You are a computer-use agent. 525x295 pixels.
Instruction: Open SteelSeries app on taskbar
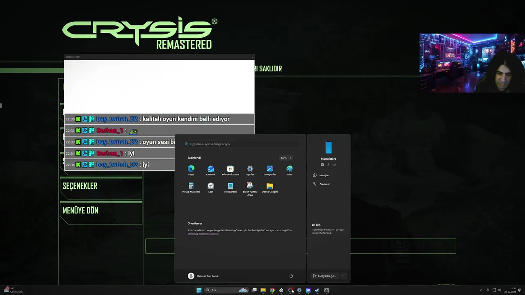click(x=281, y=290)
